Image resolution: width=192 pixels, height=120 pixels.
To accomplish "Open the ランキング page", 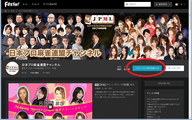I will pyautogui.click(x=36, y=4).
